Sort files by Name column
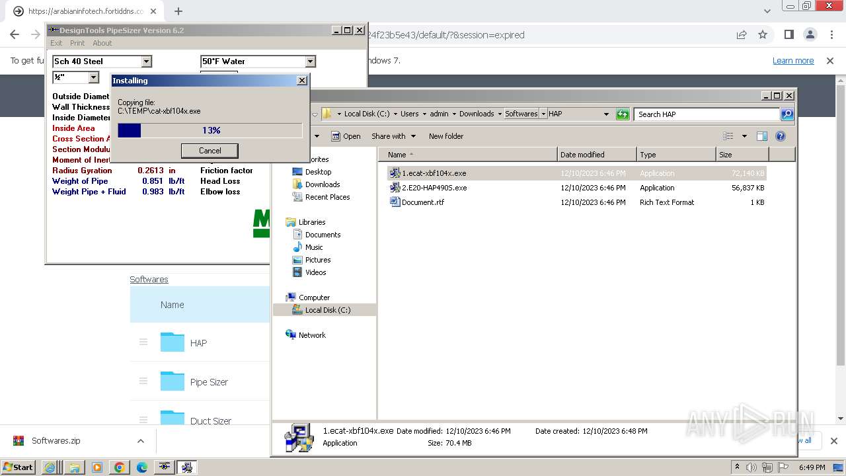 [468, 155]
